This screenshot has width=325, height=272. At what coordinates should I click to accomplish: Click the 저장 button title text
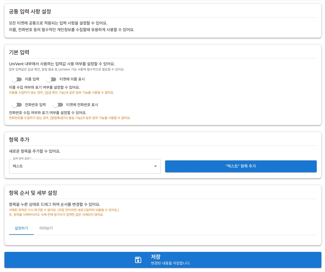155,257
